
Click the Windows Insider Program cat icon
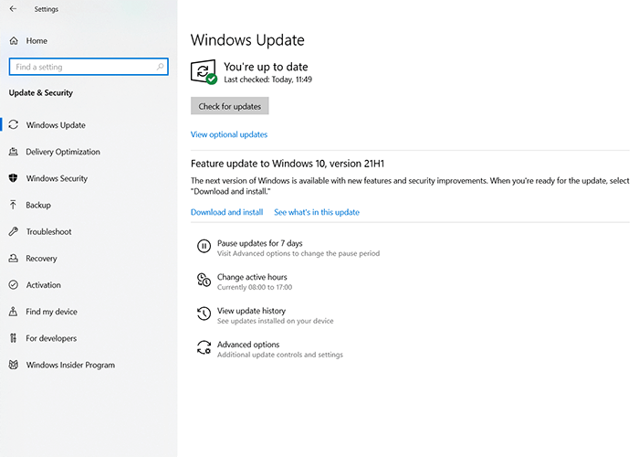point(14,365)
